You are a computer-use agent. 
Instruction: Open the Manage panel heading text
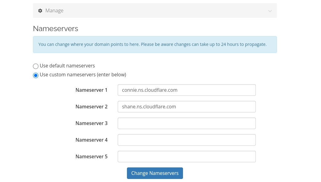click(54, 10)
